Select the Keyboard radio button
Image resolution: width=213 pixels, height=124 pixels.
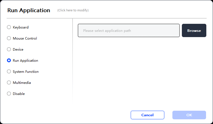point(9,27)
